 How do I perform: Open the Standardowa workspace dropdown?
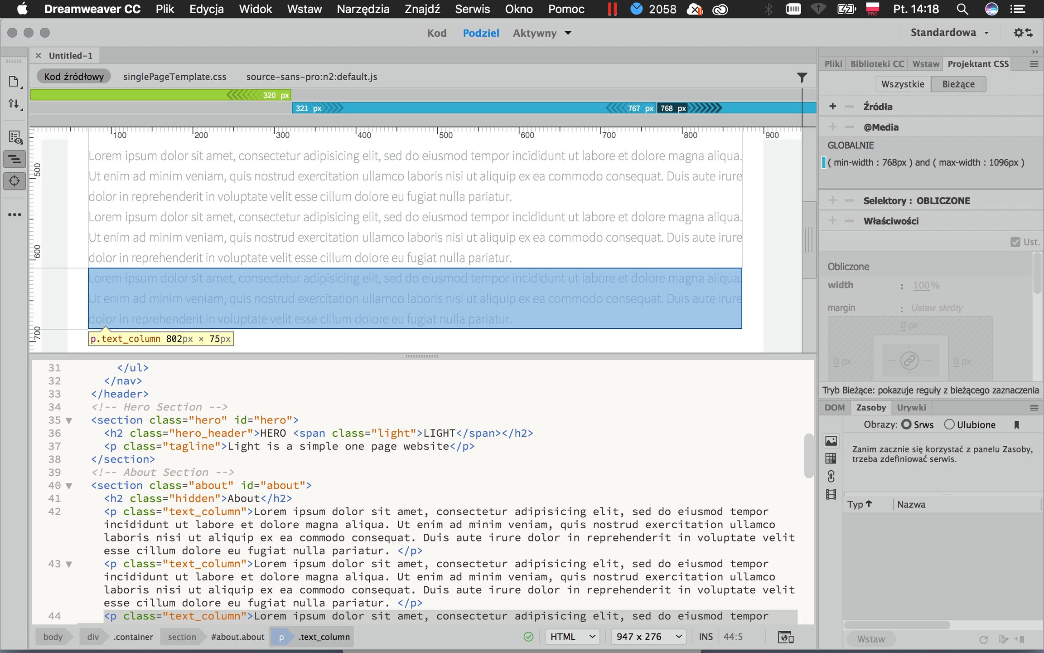(949, 33)
